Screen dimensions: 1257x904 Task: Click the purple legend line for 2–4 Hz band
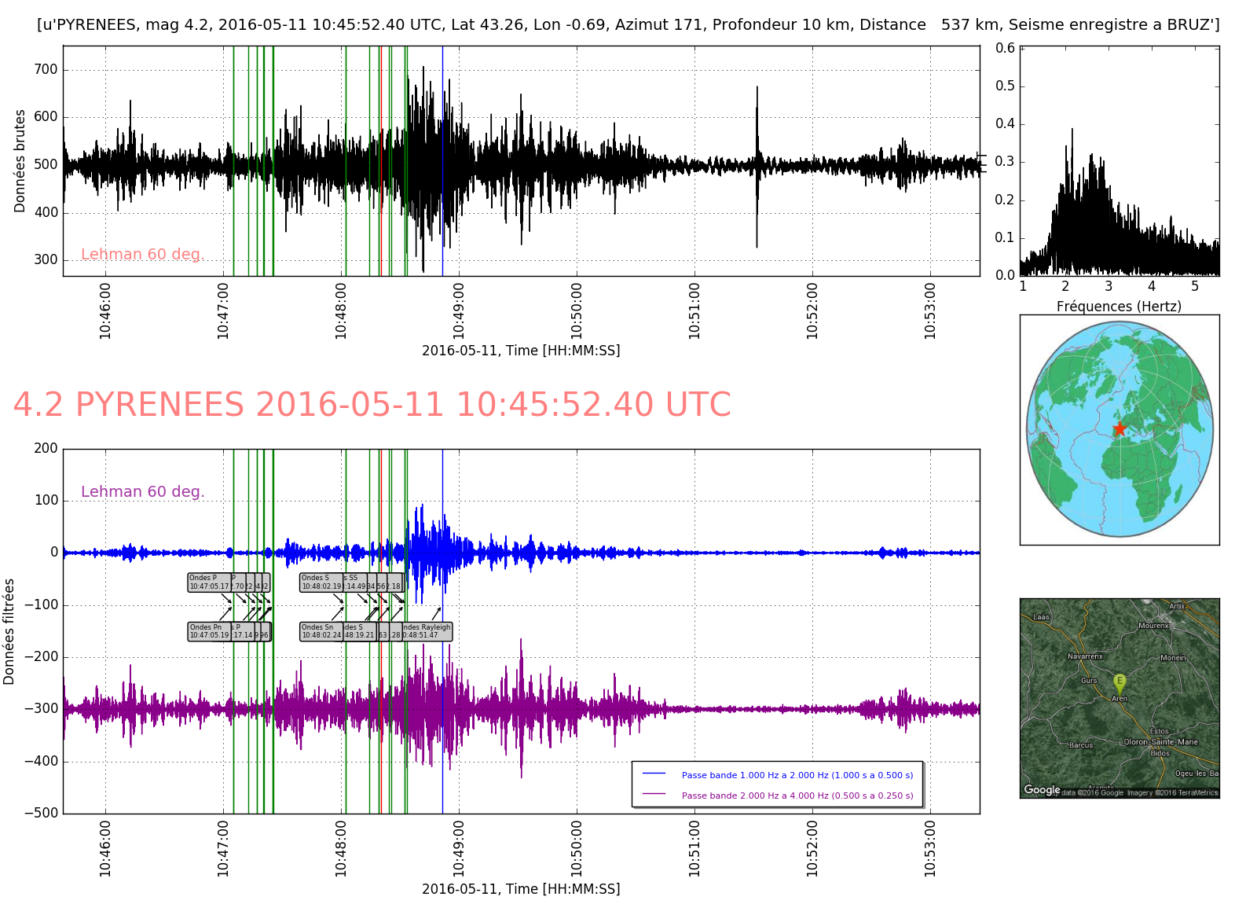pos(654,795)
